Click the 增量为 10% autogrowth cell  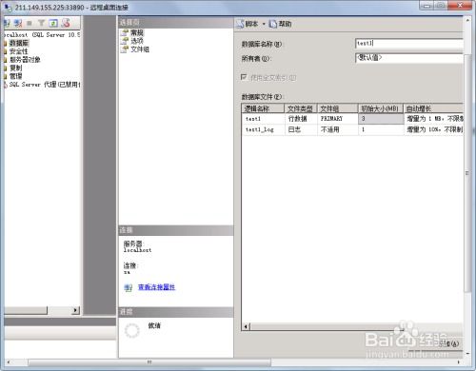coord(433,129)
